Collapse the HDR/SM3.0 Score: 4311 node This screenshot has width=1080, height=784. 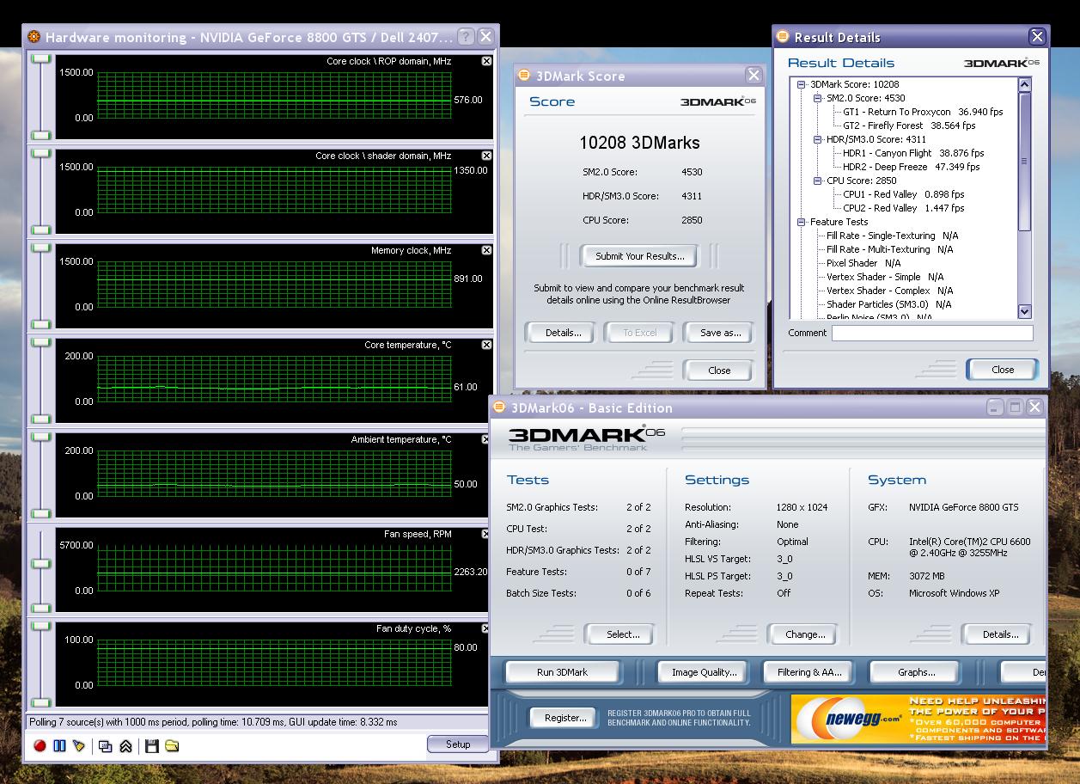(818, 139)
